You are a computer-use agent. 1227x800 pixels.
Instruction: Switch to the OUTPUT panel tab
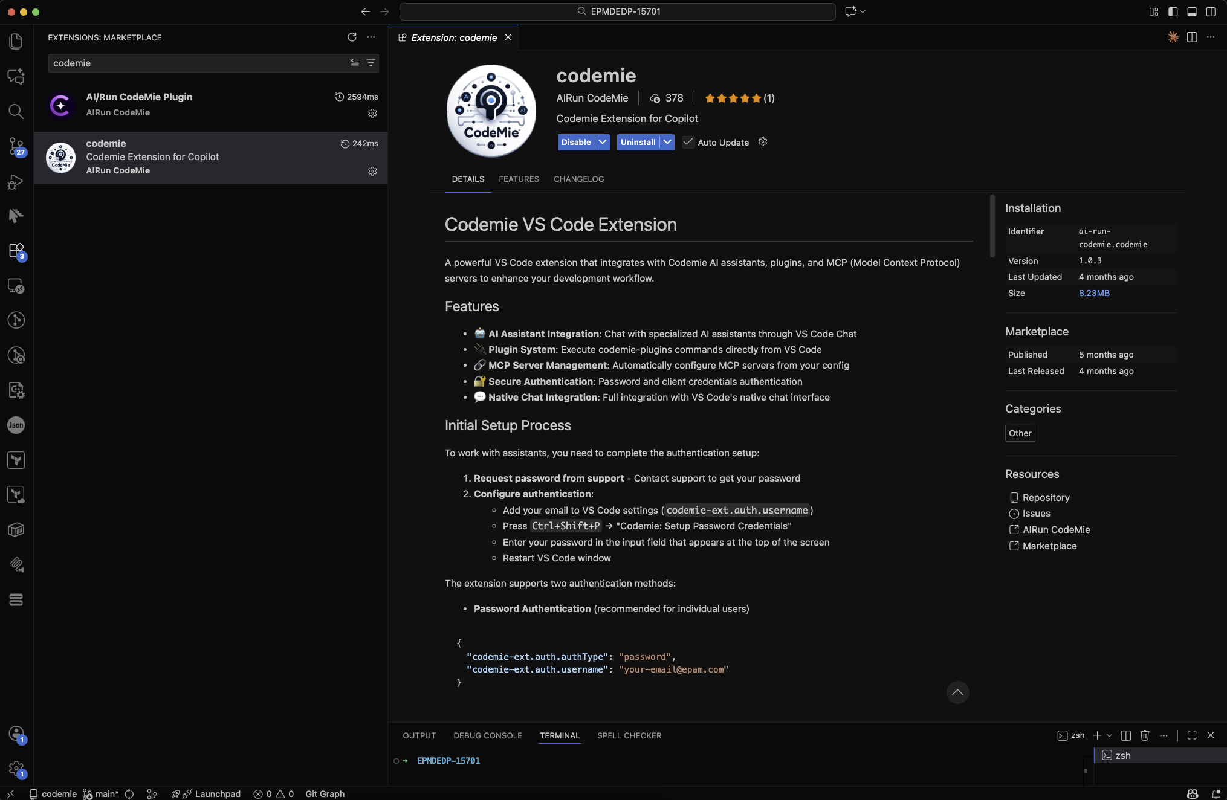(x=419, y=735)
